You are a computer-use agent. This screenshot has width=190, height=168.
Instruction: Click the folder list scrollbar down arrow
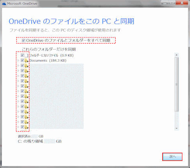[177, 128]
